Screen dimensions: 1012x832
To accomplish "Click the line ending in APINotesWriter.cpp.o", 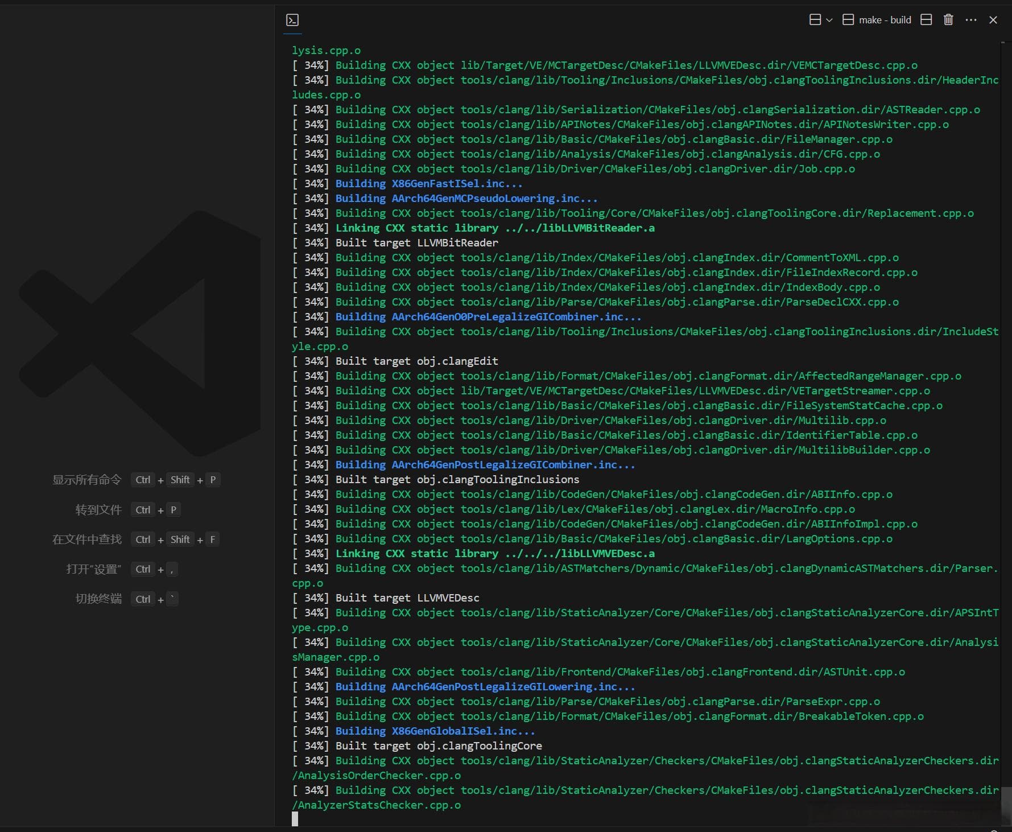I will coord(621,125).
